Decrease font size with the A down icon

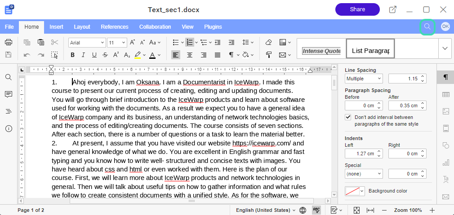coord(142,43)
